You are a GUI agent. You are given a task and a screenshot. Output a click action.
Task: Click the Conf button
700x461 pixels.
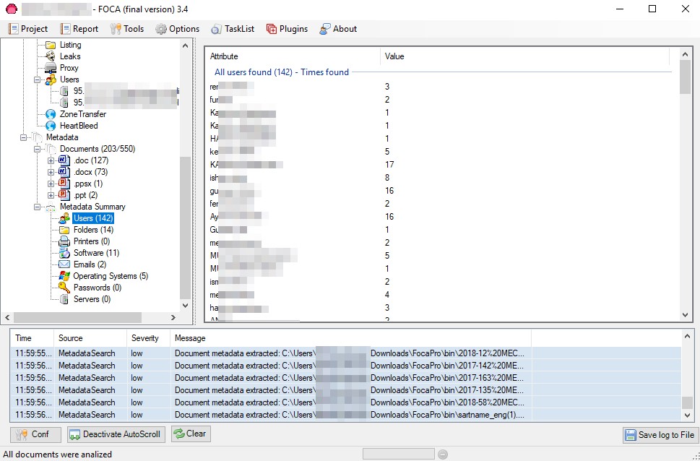tap(35, 434)
